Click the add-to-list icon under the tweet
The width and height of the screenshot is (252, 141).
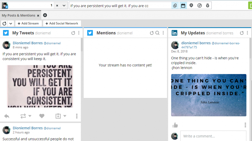point(58,116)
